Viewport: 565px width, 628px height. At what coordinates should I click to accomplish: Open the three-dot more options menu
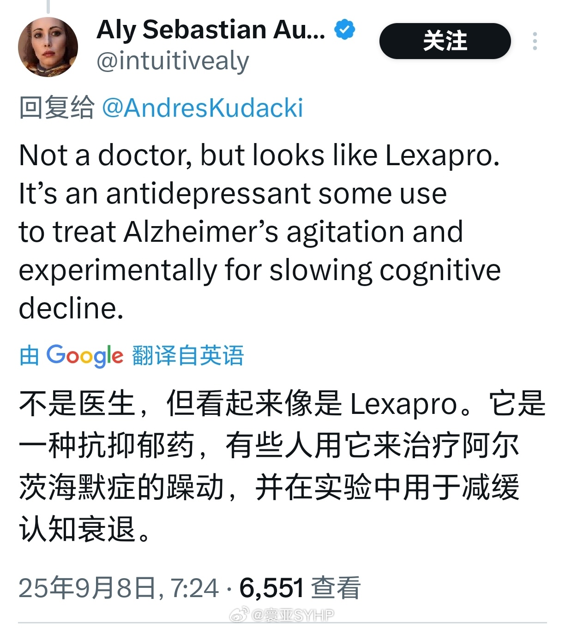[x=535, y=41]
